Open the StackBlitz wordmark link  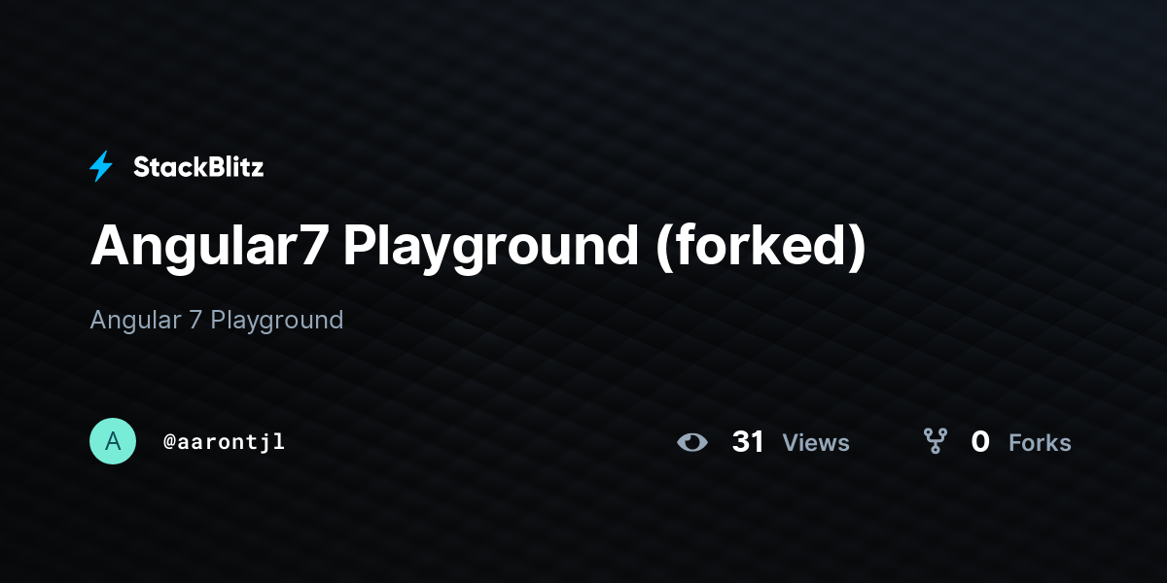(x=198, y=167)
